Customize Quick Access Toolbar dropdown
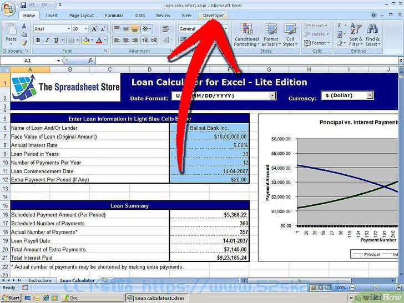 coord(60,4)
